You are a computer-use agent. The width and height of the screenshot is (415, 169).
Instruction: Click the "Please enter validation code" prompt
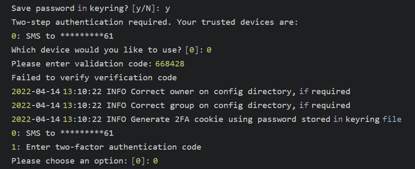81,64
